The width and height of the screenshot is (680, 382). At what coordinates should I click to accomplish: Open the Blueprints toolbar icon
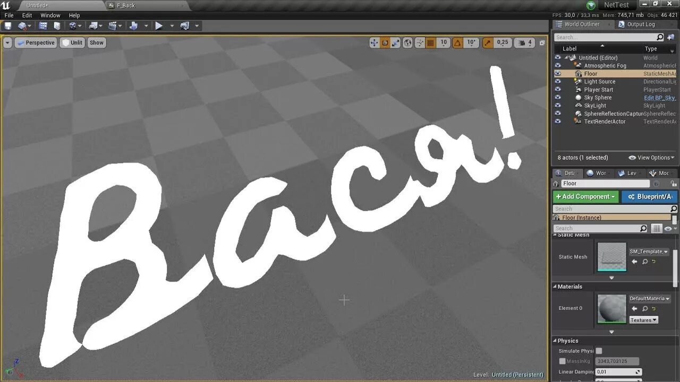(93, 25)
